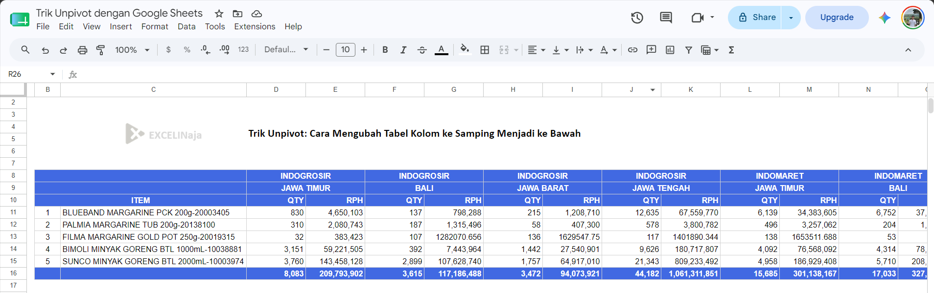934x293 pixels.
Task: Open zoom level dropdown
Action: click(x=132, y=50)
